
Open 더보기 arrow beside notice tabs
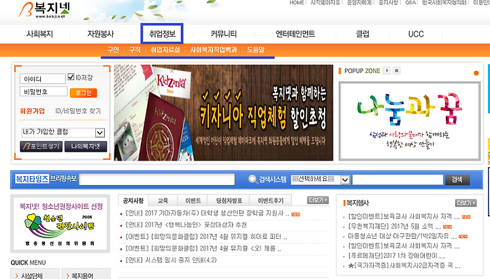(318, 200)
